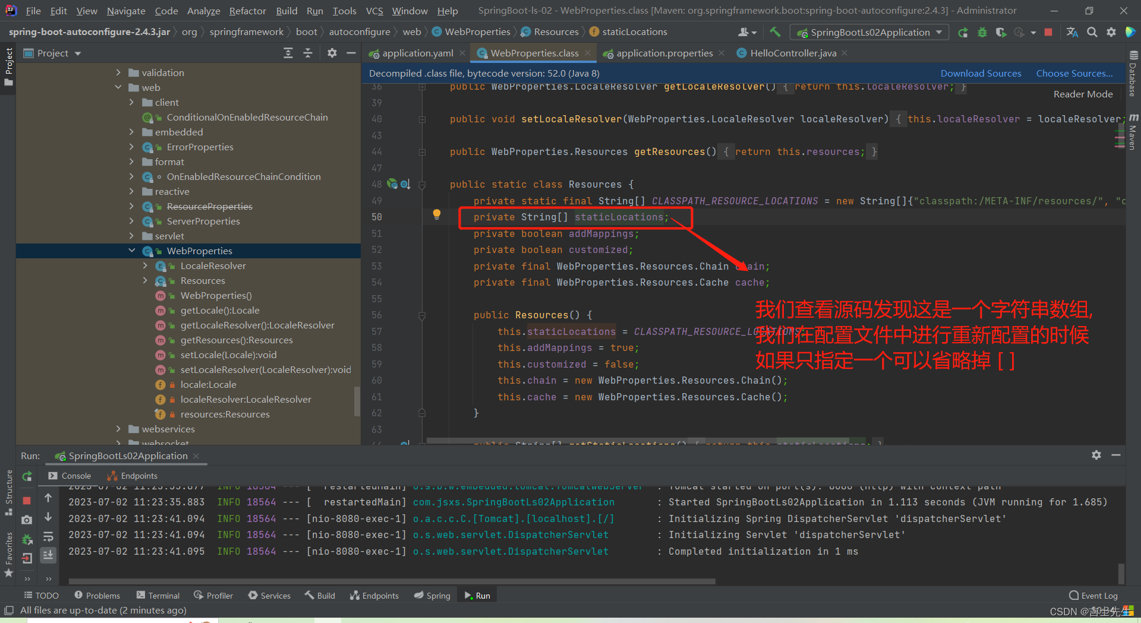1141x623 pixels.
Task: Hide the Project panel with minus icon
Action: pos(351,53)
